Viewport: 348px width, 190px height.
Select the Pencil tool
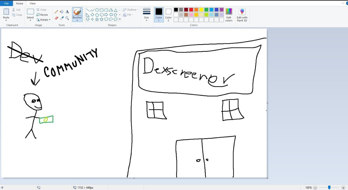point(56,12)
